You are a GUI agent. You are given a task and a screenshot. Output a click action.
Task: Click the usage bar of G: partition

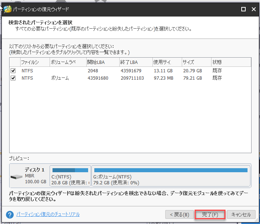[x=171, y=170]
